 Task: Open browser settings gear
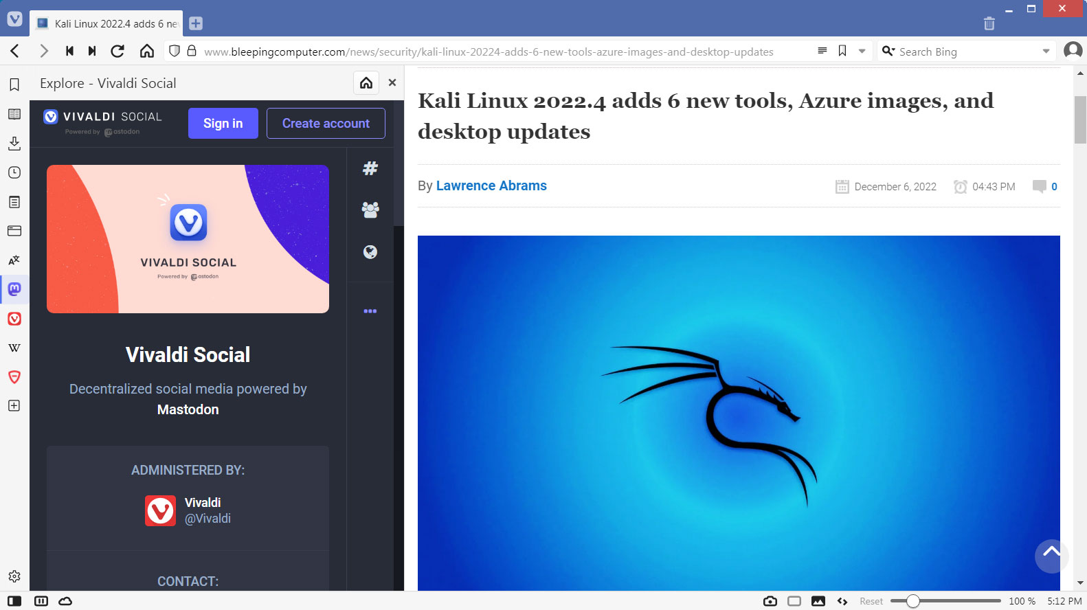tap(14, 576)
